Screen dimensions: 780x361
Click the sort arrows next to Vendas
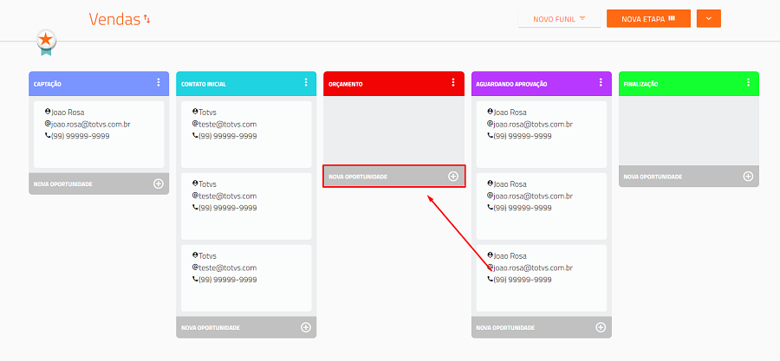click(x=146, y=19)
